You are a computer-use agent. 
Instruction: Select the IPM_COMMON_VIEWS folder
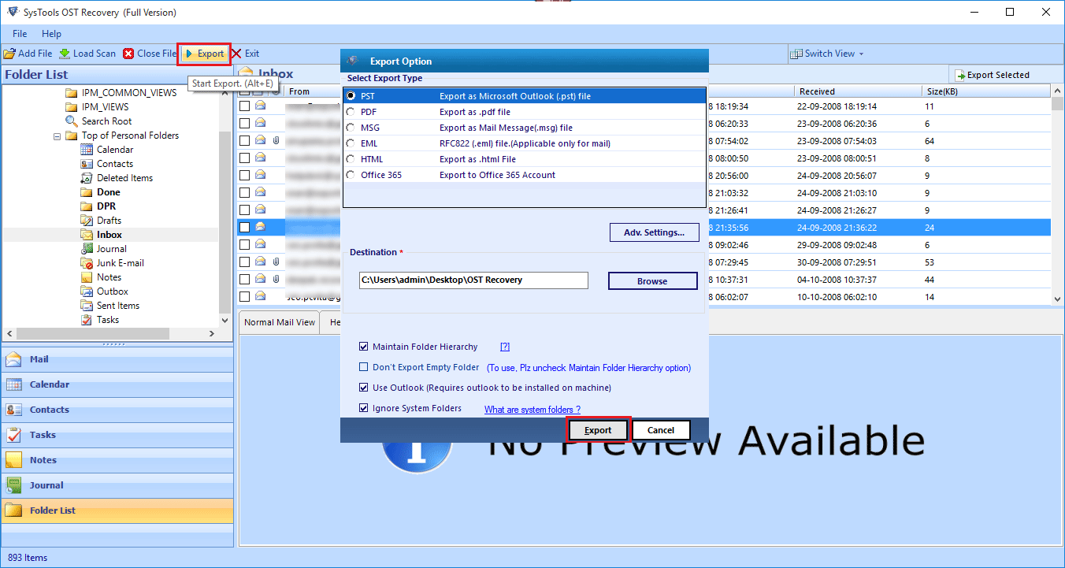(x=121, y=93)
